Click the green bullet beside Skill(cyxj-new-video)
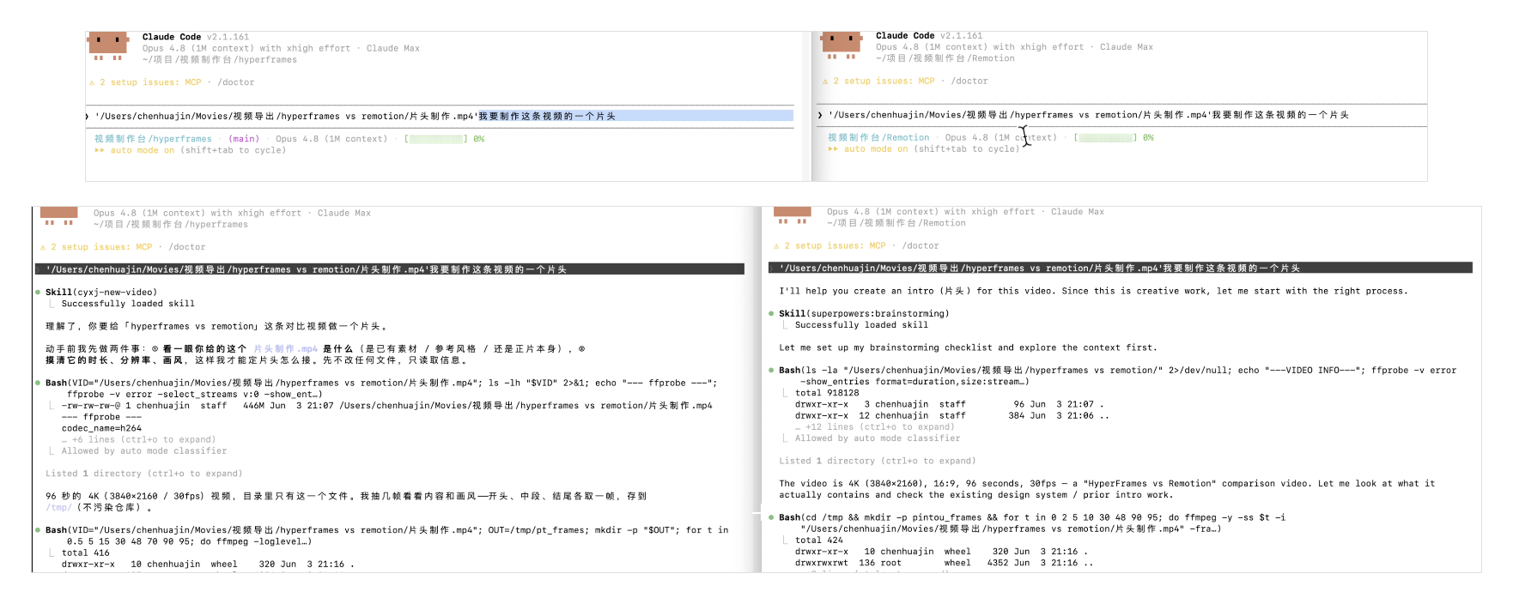This screenshot has width=1513, height=604. (38, 293)
